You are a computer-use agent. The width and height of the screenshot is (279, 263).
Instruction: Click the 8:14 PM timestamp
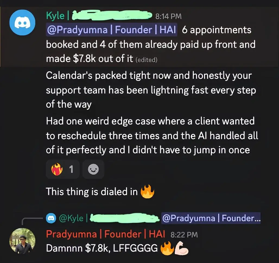coord(168,16)
